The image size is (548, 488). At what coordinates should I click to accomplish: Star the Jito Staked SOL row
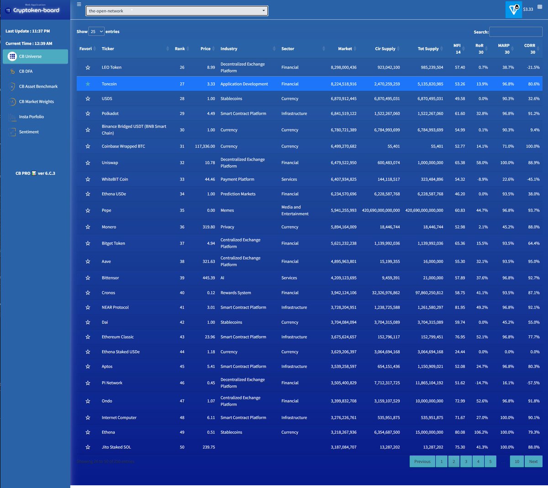88,447
